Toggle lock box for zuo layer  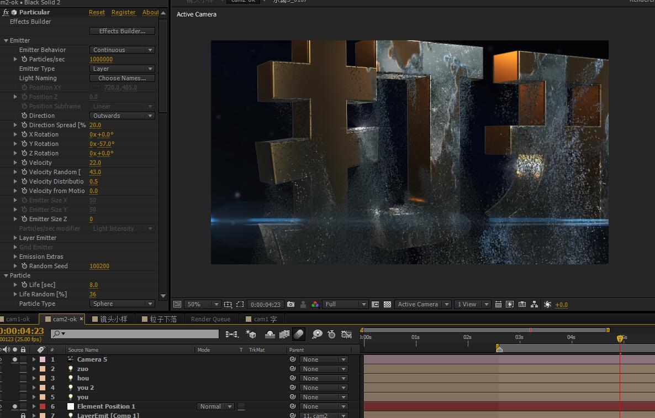click(x=23, y=369)
